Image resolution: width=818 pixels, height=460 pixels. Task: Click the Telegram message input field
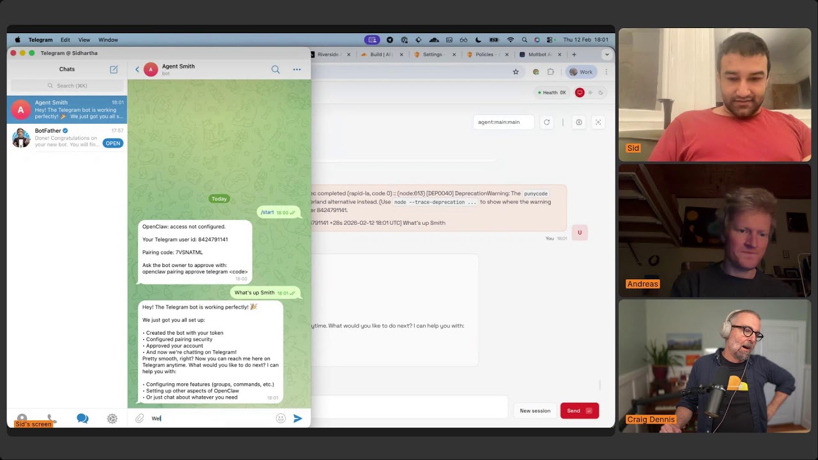(x=211, y=418)
